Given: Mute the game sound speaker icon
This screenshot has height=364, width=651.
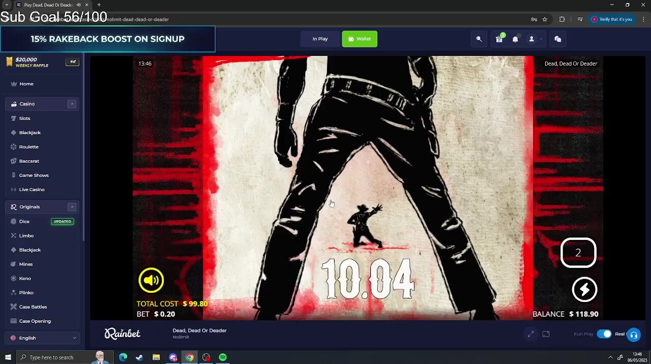Looking at the screenshot, I should pos(151,280).
